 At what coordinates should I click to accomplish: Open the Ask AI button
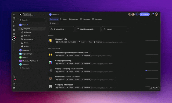tap(154, 88)
